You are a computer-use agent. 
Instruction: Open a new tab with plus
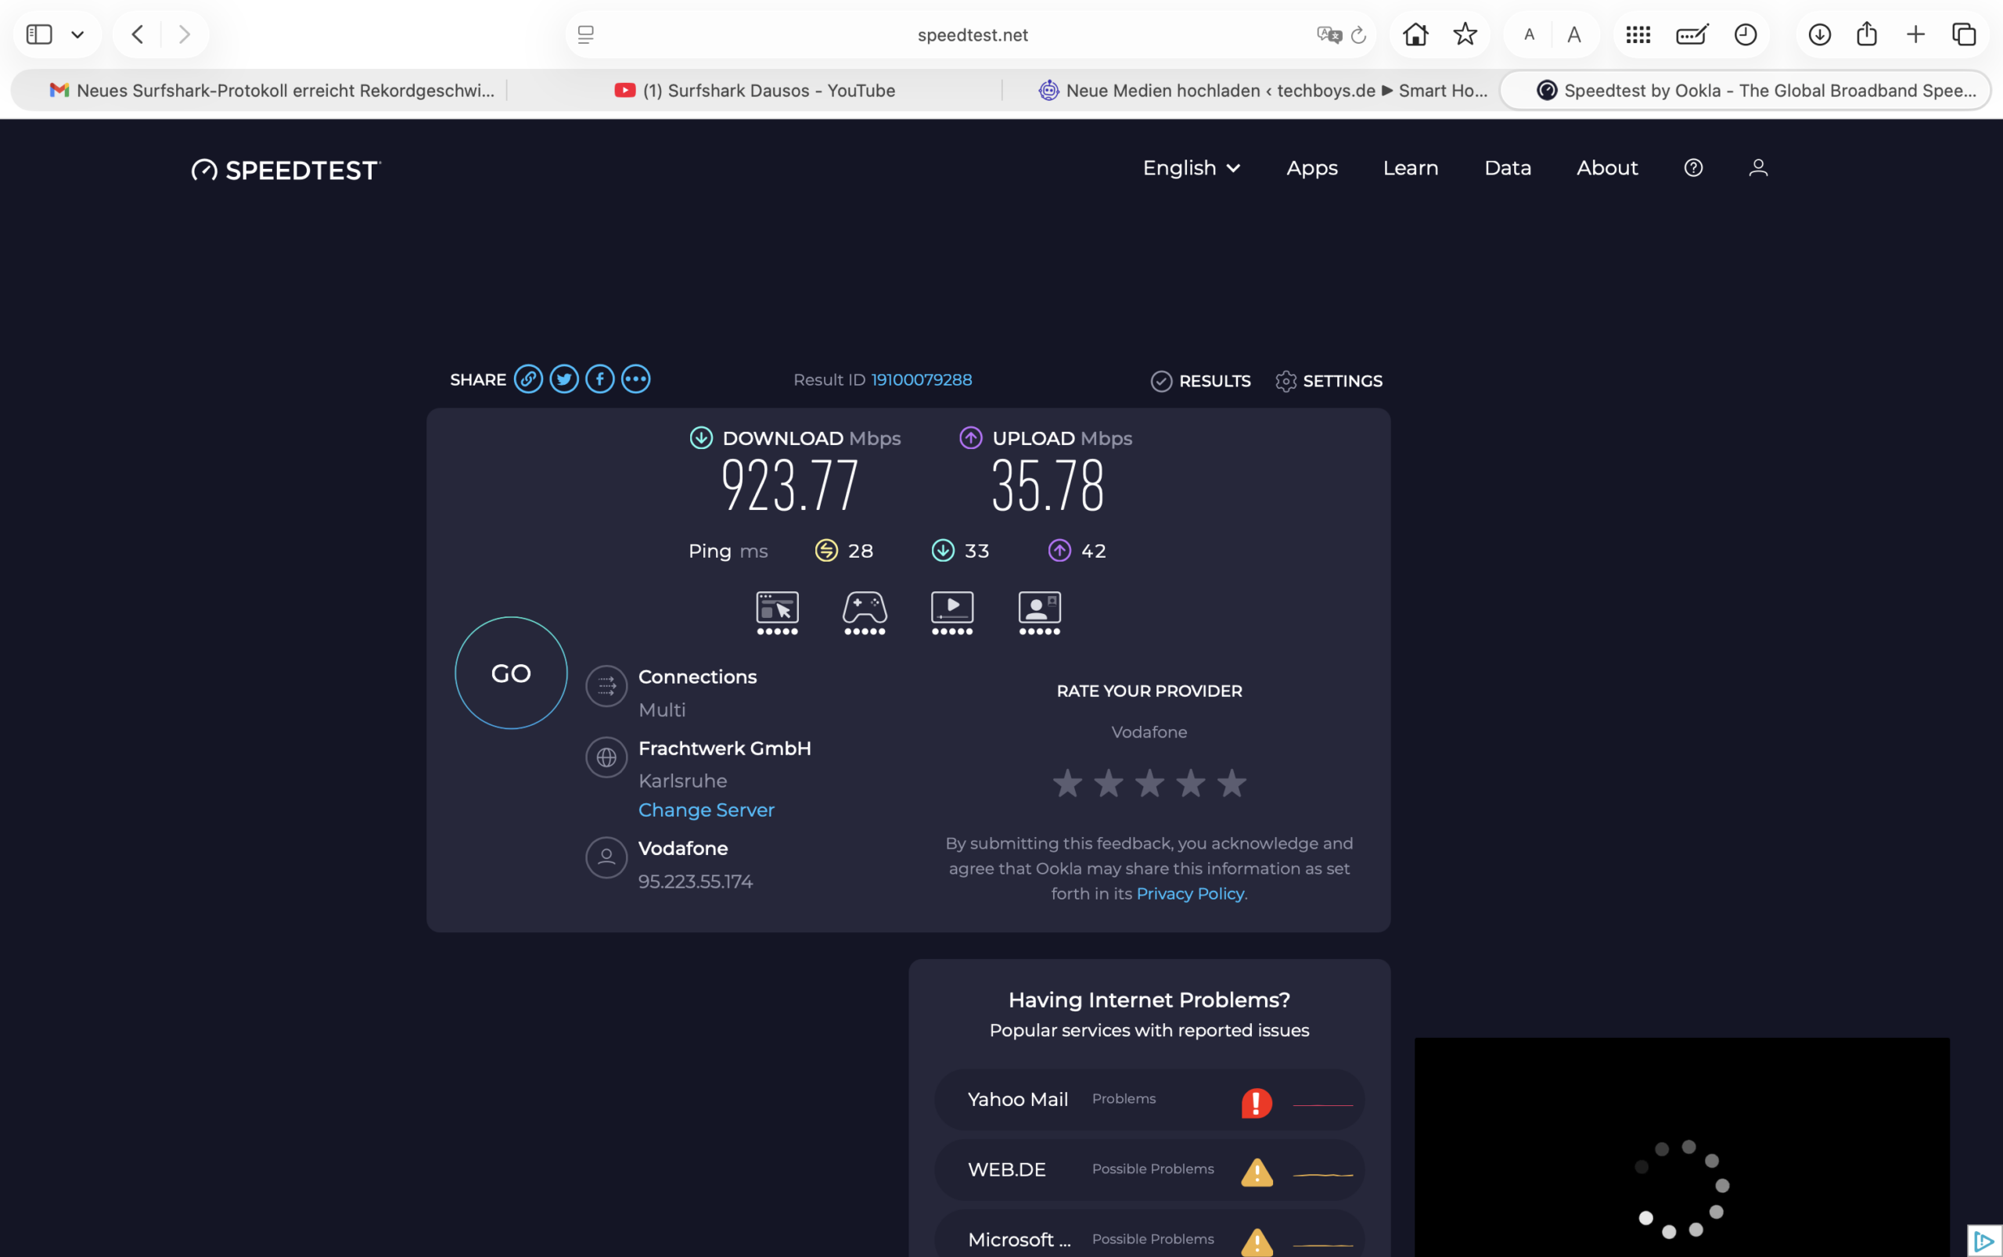[1915, 34]
